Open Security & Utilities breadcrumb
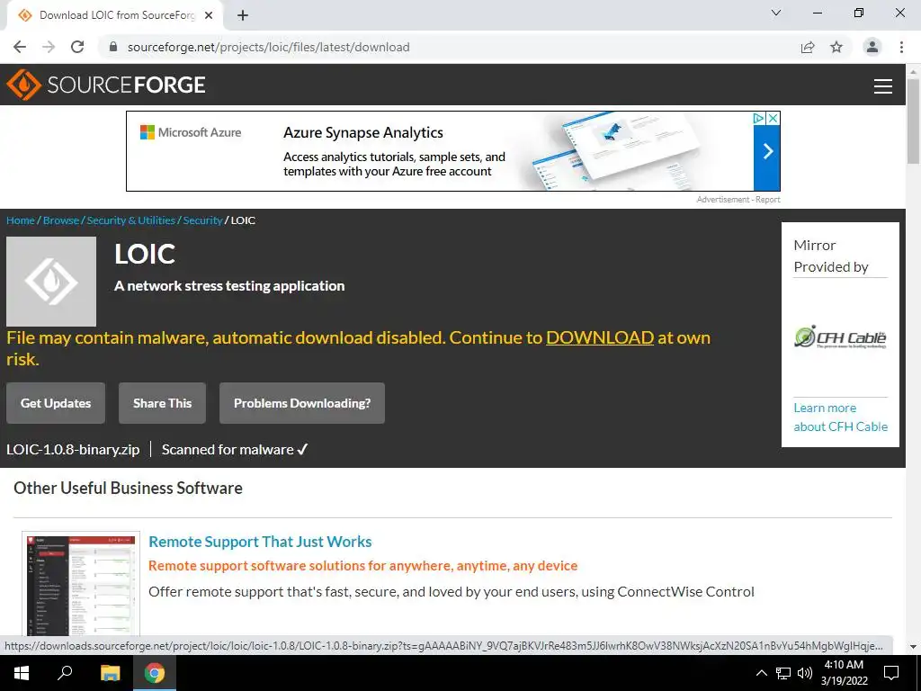This screenshot has width=921, height=691. click(131, 220)
